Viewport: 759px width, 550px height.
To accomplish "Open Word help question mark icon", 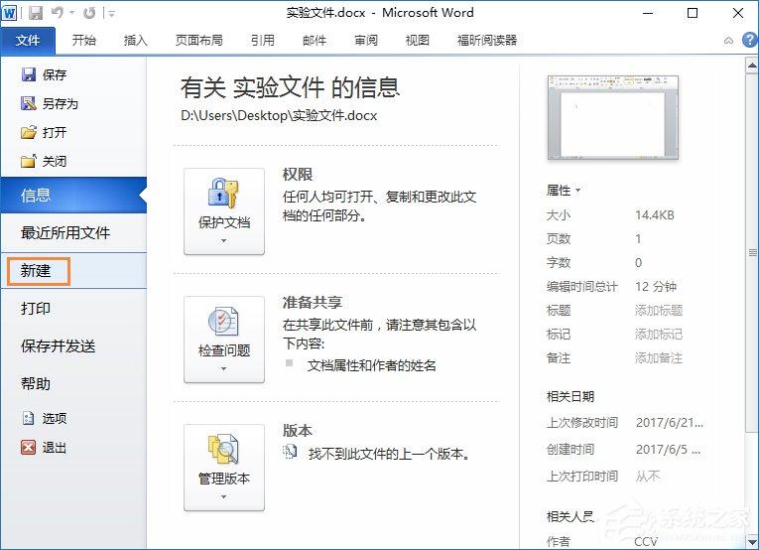I will click(750, 40).
